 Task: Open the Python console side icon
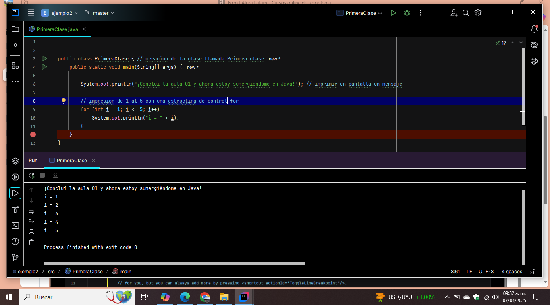534,61
